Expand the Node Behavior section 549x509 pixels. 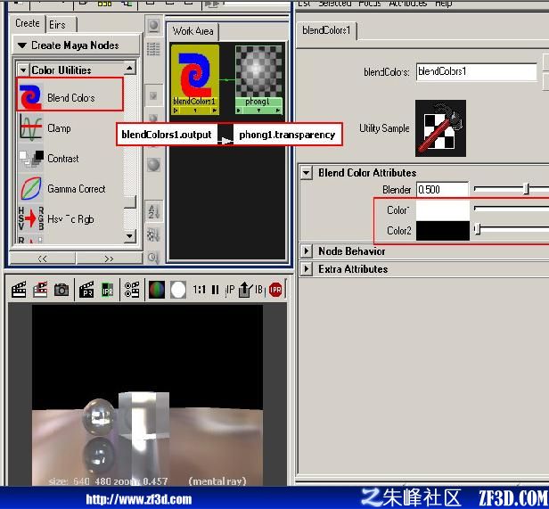coord(307,250)
